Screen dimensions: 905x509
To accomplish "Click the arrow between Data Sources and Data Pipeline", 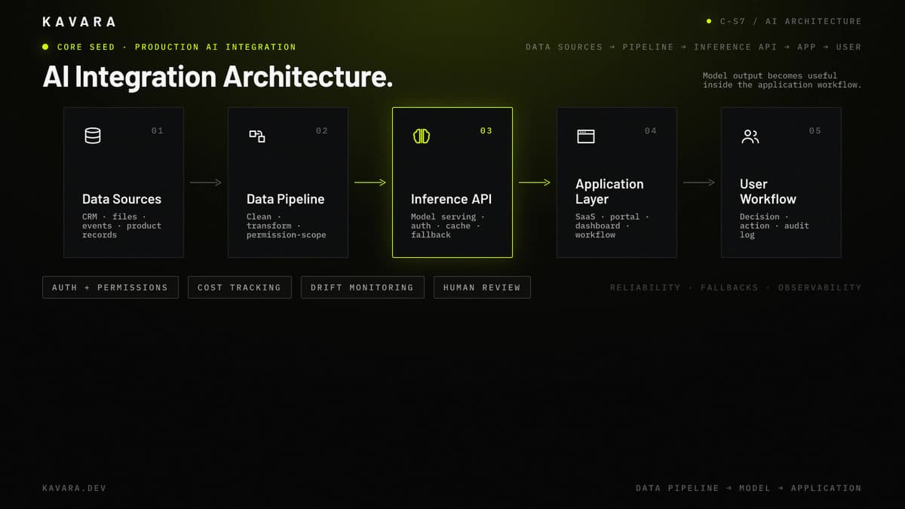I will click(205, 182).
